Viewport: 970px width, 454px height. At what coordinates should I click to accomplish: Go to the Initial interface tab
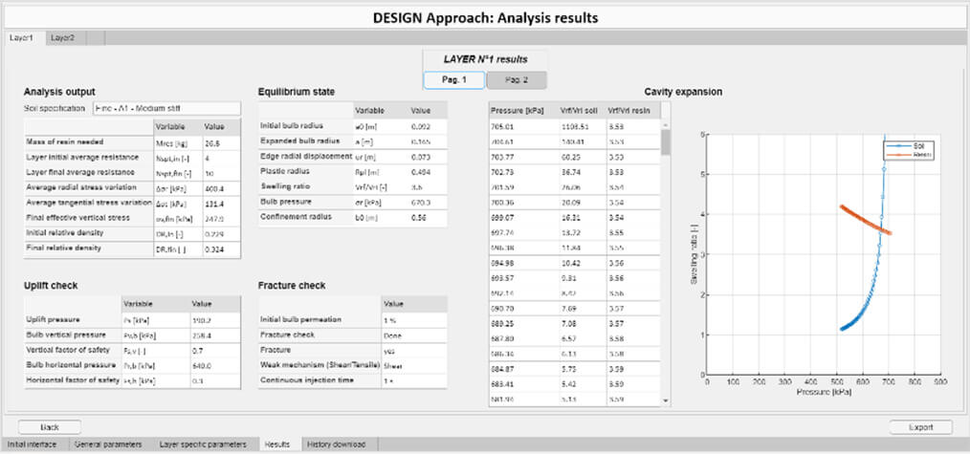[35, 444]
